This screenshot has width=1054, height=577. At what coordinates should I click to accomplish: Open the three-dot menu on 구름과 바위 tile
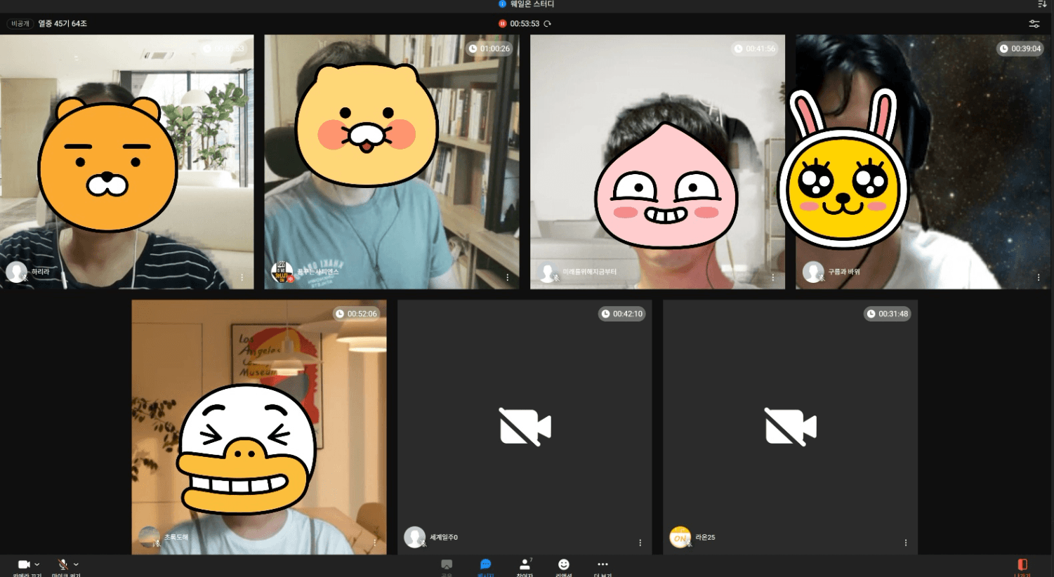click(1039, 277)
